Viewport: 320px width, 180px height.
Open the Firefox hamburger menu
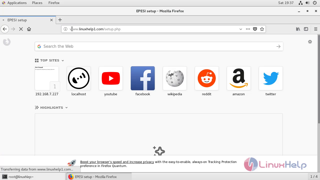(x=315, y=29)
